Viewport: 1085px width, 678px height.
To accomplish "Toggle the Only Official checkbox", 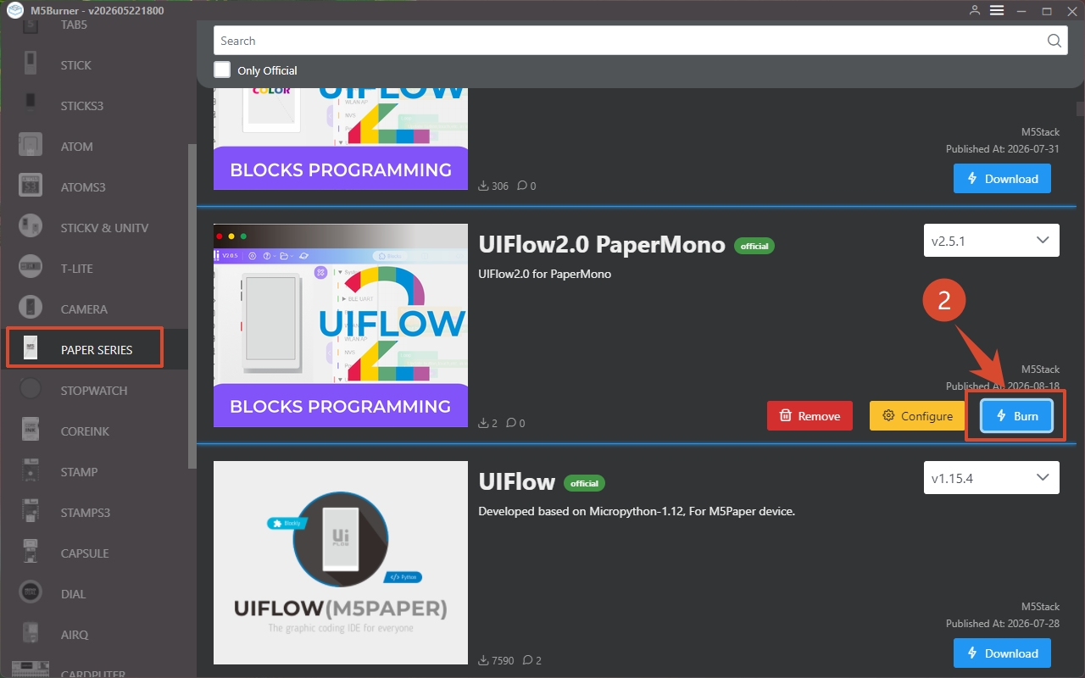I will coord(222,69).
